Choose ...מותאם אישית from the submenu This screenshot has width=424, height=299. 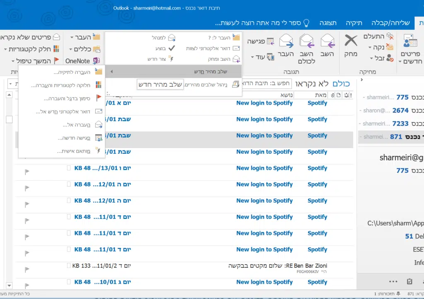point(62,151)
